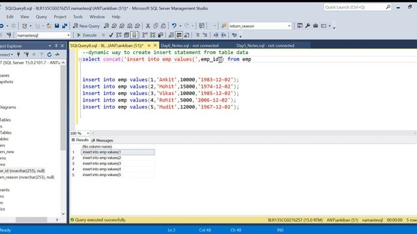Select Results to Grid mode
This screenshot has height=234, width=417.
coord(179,35)
